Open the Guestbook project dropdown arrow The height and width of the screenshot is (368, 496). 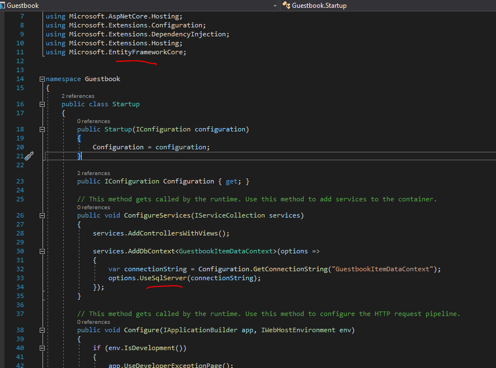(x=275, y=5)
